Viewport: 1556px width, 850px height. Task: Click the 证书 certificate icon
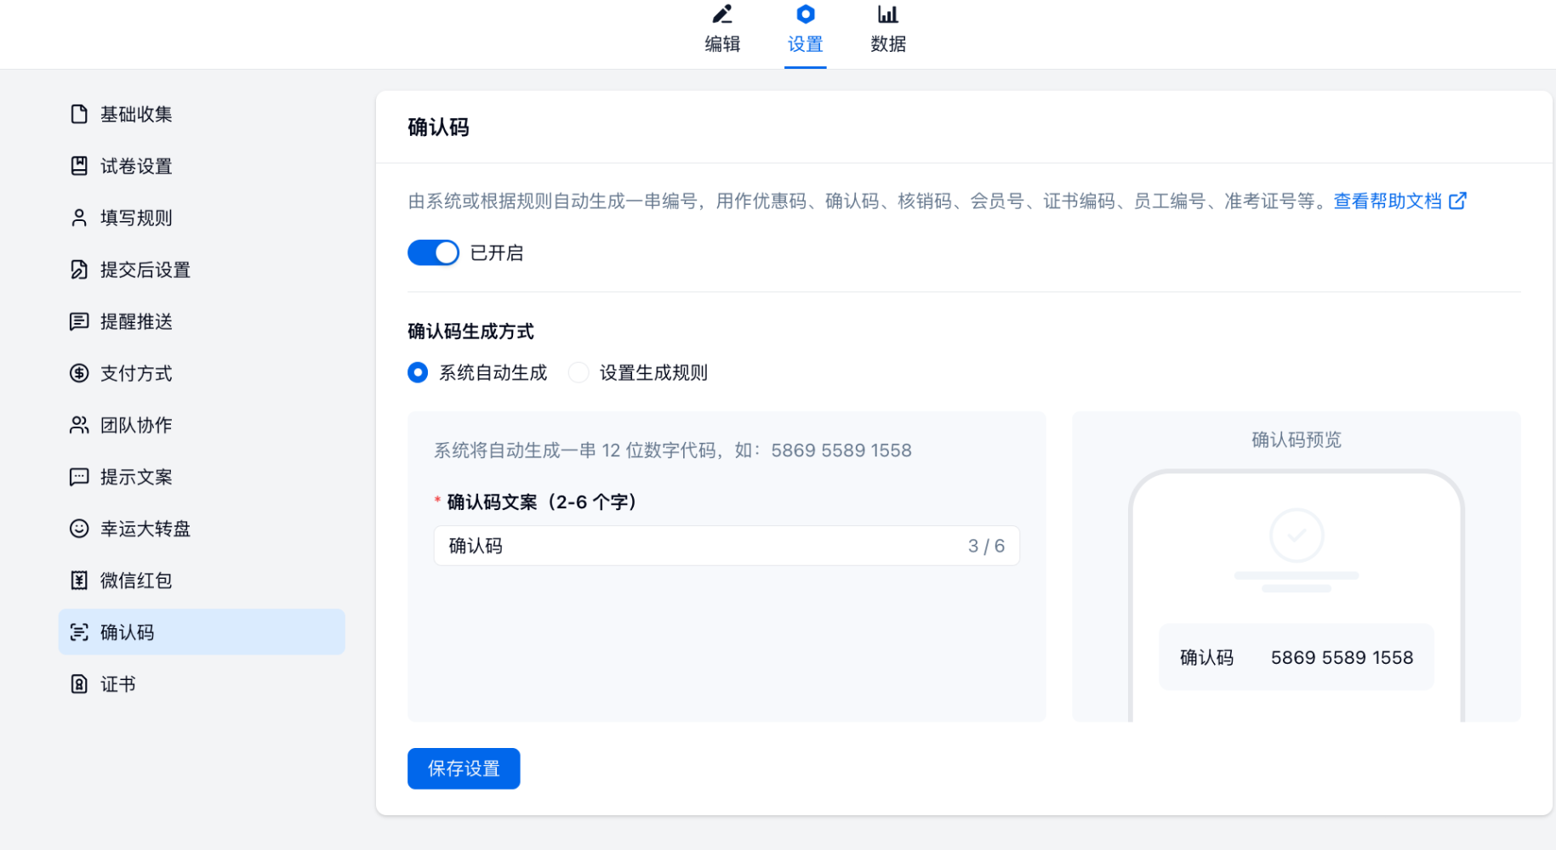79,684
